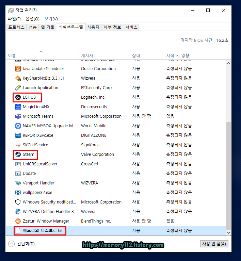The height and width of the screenshot is (261, 241).
Task: Select the BlendThings Inc. publisher cell
Action: 96,221
